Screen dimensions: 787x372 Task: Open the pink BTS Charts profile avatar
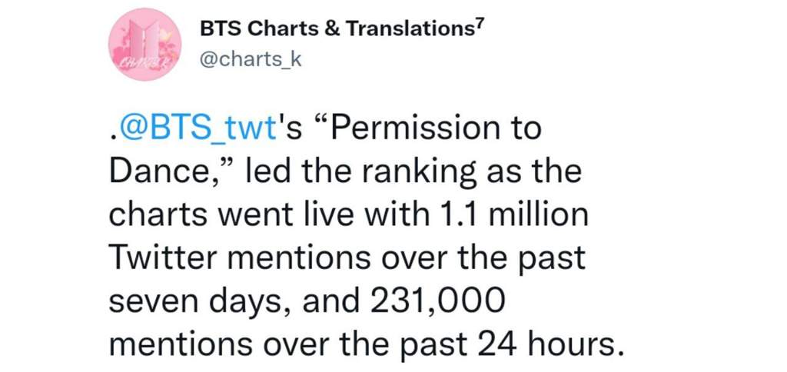pyautogui.click(x=144, y=44)
